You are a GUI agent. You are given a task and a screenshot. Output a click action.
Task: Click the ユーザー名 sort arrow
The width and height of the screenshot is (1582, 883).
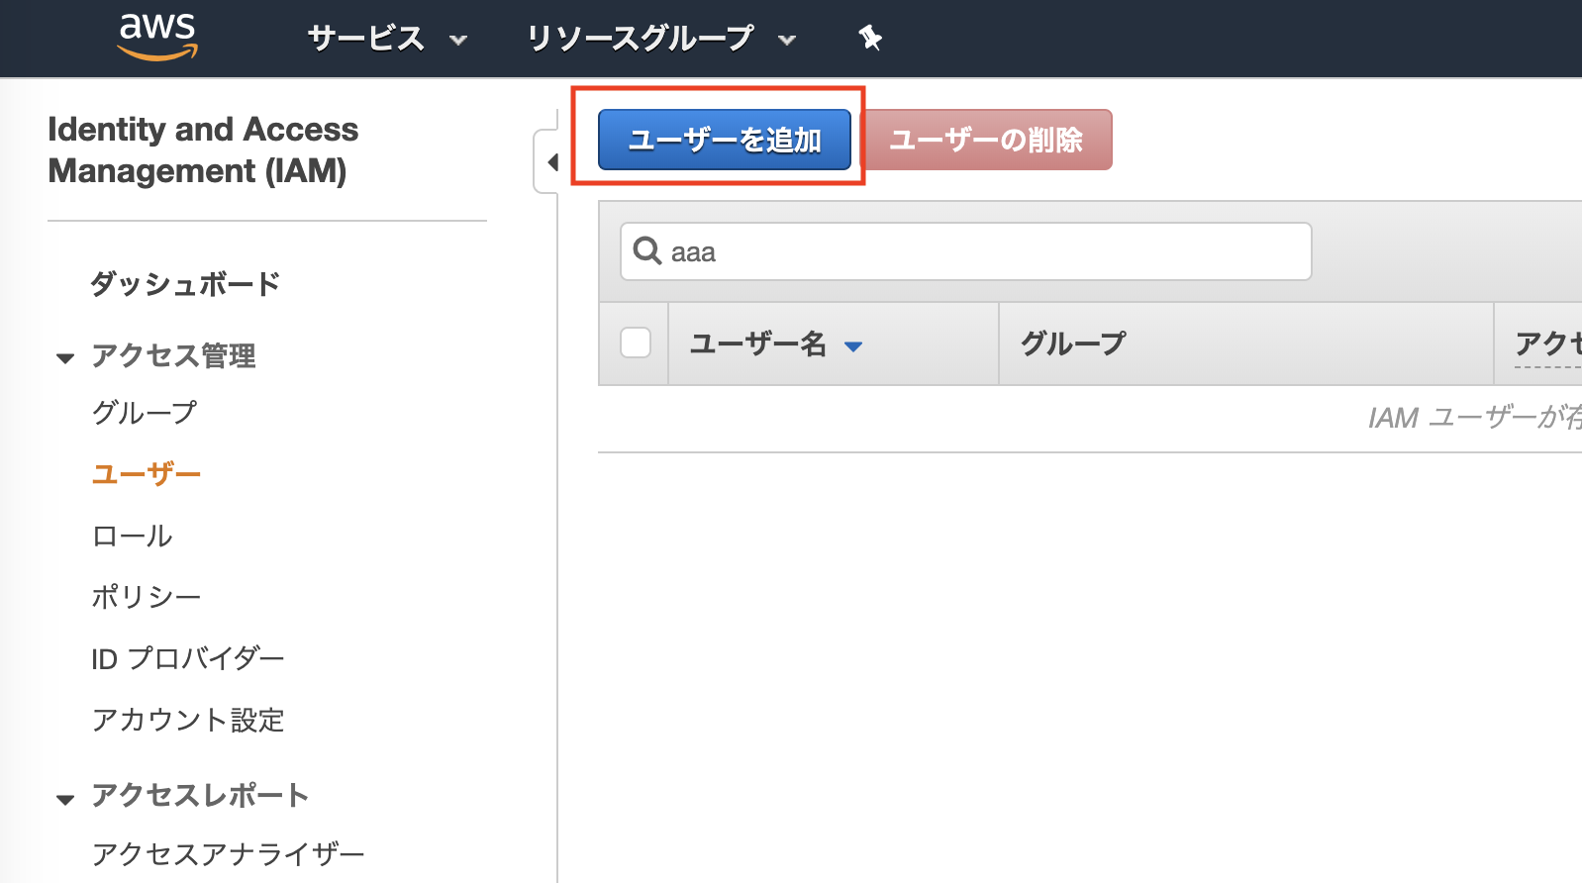click(x=853, y=346)
